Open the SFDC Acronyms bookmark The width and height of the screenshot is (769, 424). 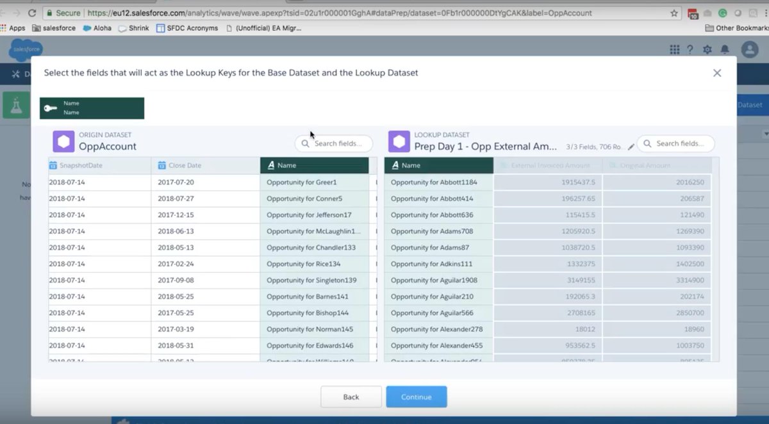(x=187, y=28)
